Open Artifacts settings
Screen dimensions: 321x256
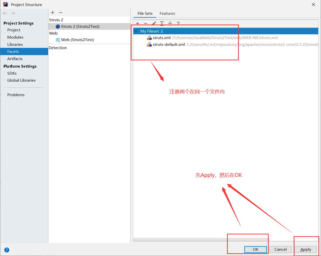15,59
